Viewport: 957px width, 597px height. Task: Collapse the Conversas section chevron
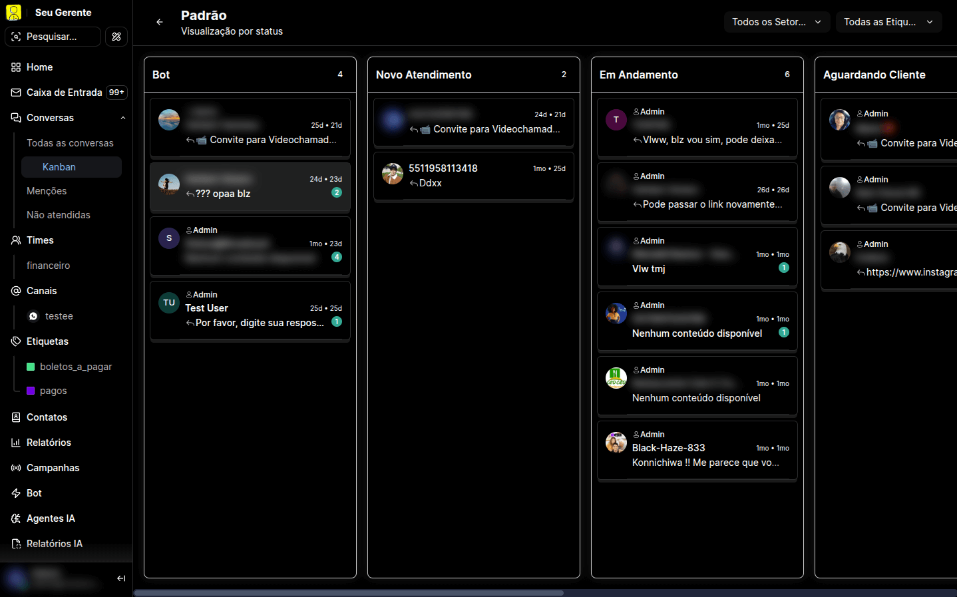point(122,118)
